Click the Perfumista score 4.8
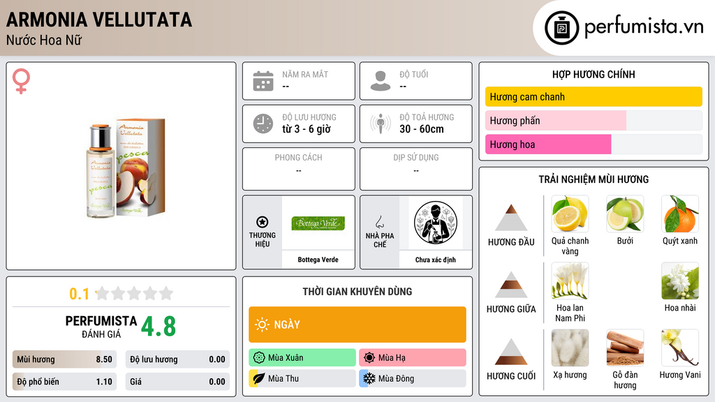The height and width of the screenshot is (402, 715). [x=159, y=327]
